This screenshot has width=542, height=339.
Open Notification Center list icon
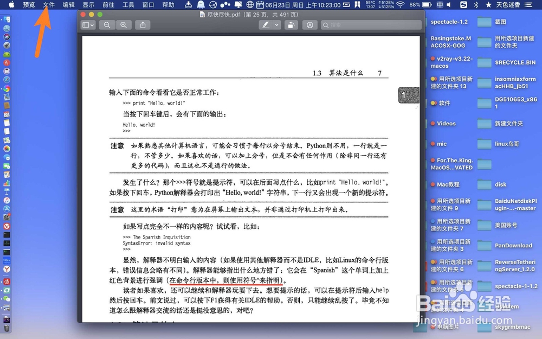(x=528, y=4)
